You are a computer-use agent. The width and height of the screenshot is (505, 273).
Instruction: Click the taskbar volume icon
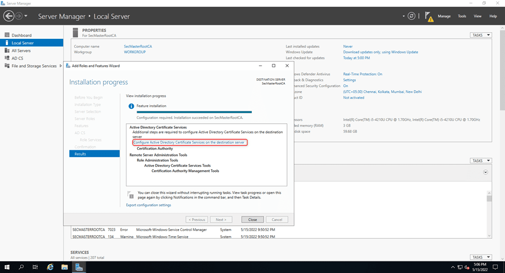(467, 267)
